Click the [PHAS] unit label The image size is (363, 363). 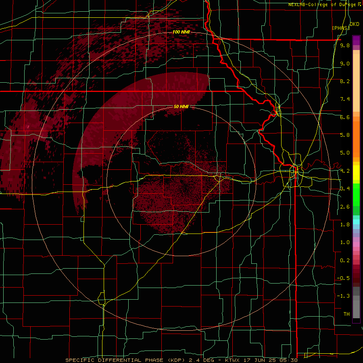[x=341, y=28]
